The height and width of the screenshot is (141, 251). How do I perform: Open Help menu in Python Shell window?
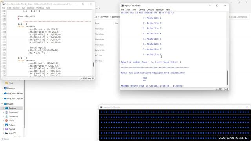[x=168, y=10]
